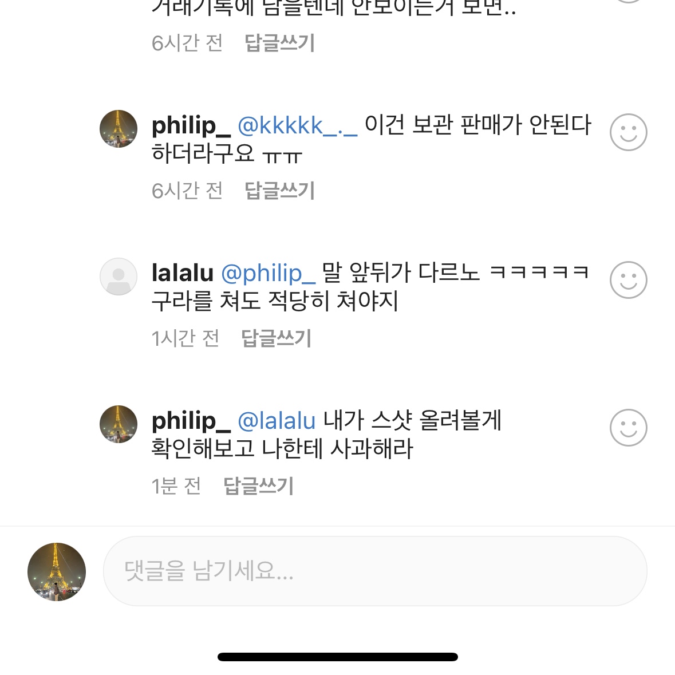Image resolution: width=675 pixels, height=675 pixels.
Task: Open philip_'s Eiffel Tower avatar on kkkkk_._ reply
Action: click(x=119, y=129)
